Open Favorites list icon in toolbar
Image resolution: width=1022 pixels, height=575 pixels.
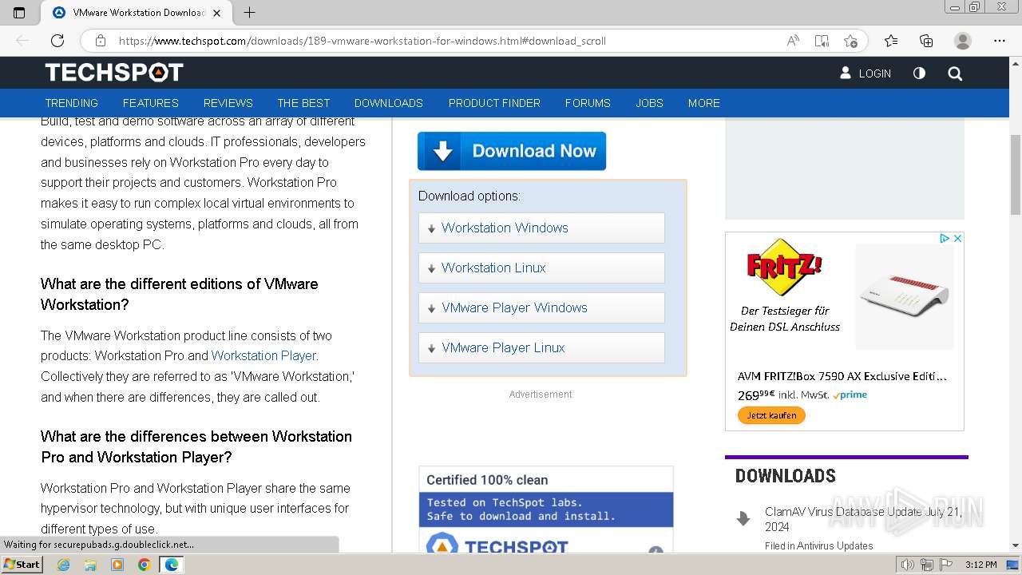[x=891, y=41]
